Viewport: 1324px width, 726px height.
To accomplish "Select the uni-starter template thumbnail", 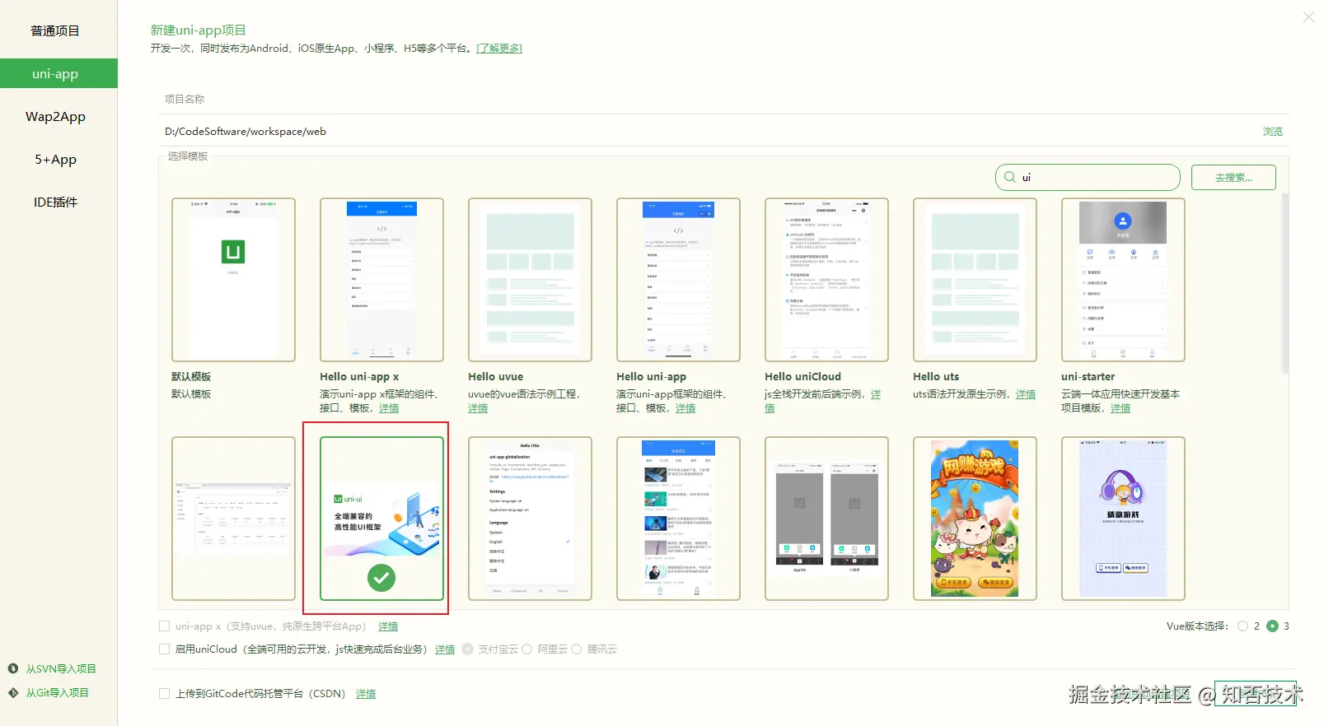I will point(1123,280).
